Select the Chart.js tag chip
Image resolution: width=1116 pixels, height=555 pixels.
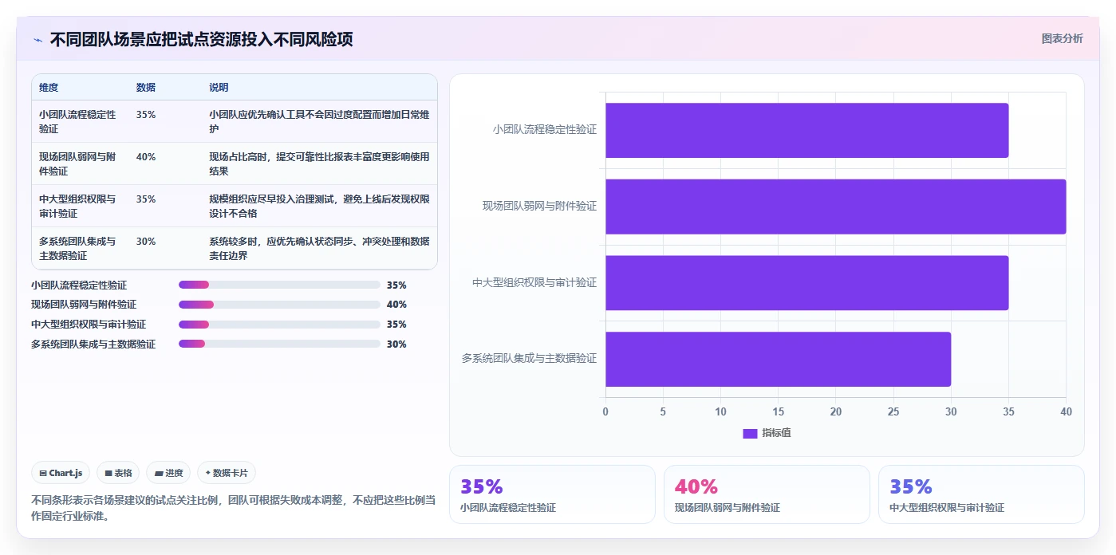(x=61, y=473)
